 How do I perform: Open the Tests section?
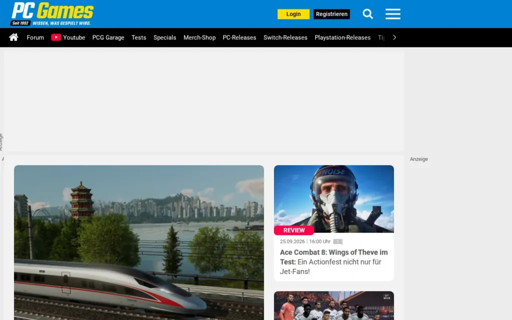click(x=139, y=37)
